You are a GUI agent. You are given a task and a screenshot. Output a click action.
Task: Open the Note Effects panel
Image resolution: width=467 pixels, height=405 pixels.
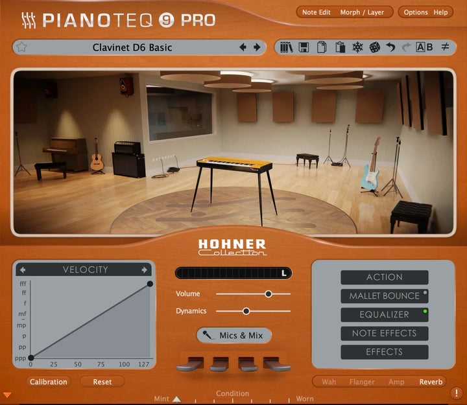tap(385, 333)
